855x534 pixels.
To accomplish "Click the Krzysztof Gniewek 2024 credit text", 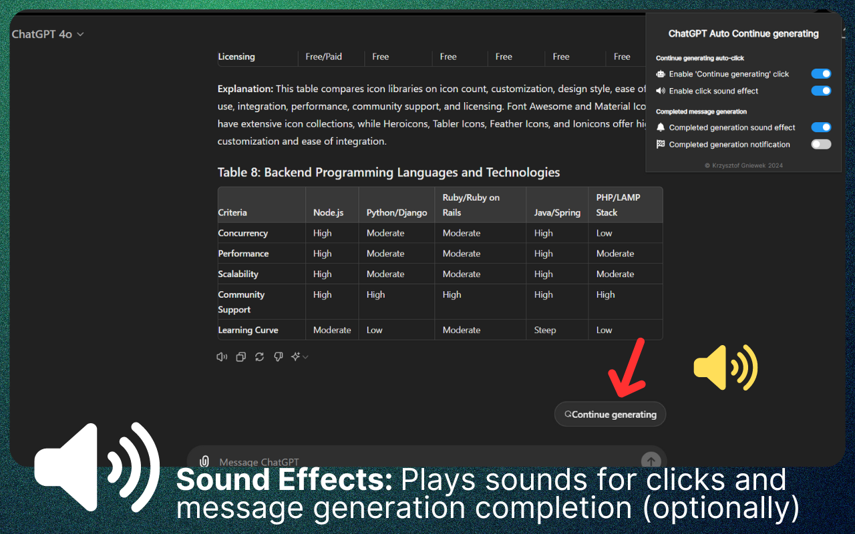I will pos(743,165).
